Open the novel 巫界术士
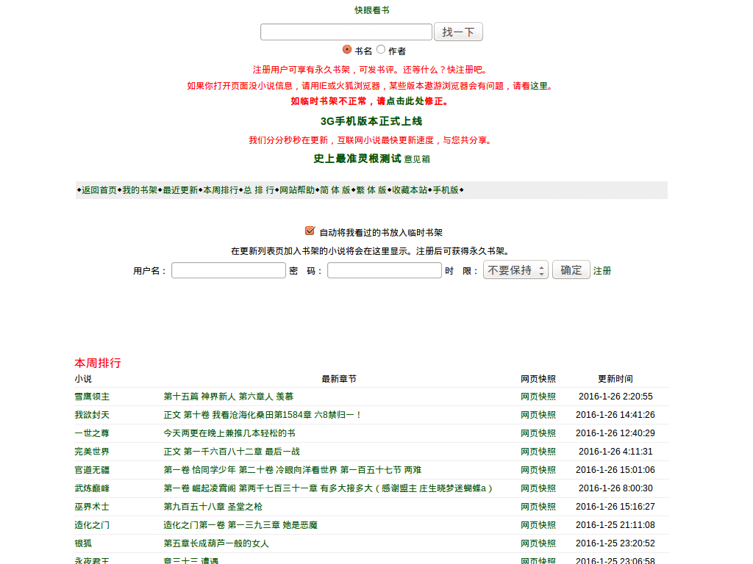The width and height of the screenshot is (753, 564). click(92, 507)
